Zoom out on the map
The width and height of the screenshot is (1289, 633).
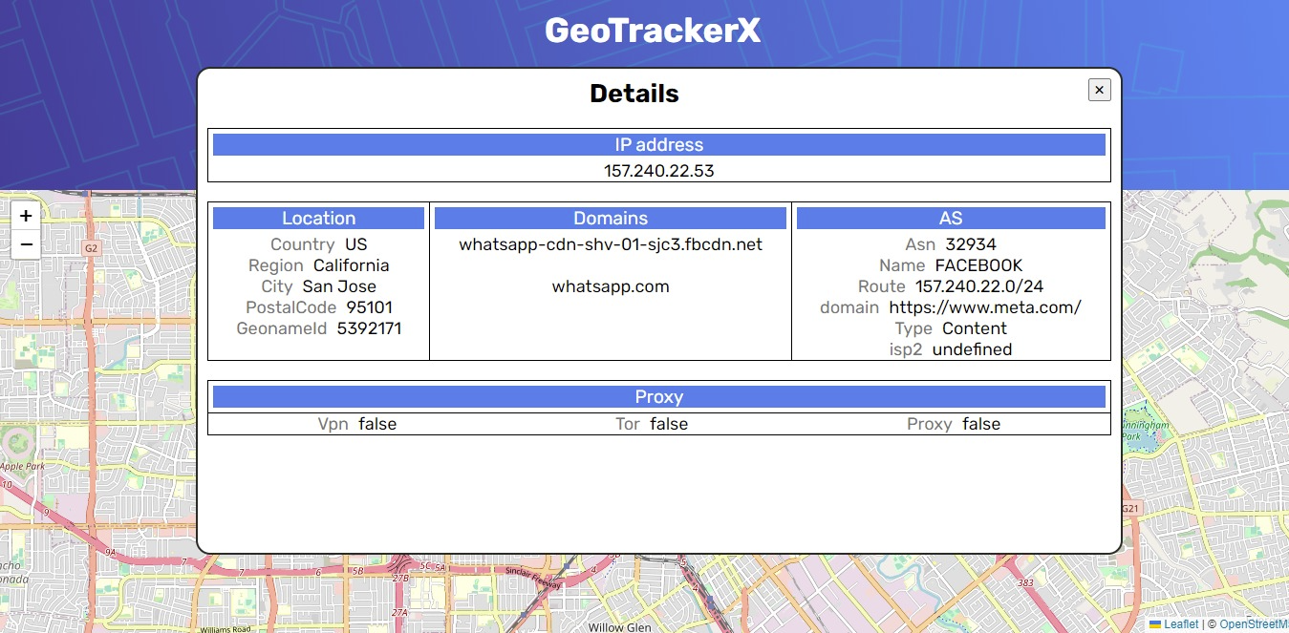pyautogui.click(x=26, y=244)
